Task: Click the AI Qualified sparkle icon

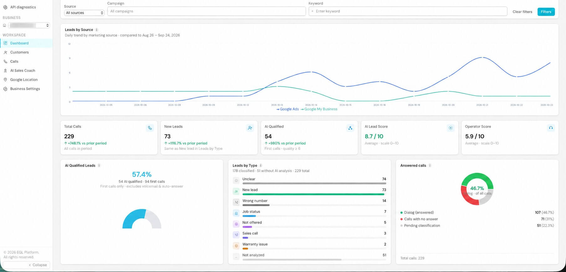Action: point(350,128)
